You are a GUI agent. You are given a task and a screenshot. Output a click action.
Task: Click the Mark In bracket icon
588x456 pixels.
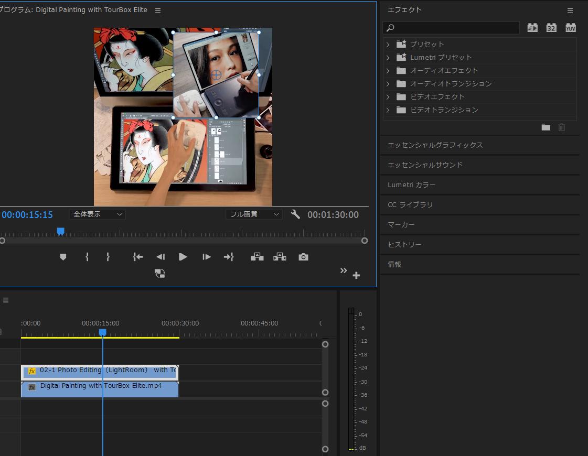[x=87, y=257]
